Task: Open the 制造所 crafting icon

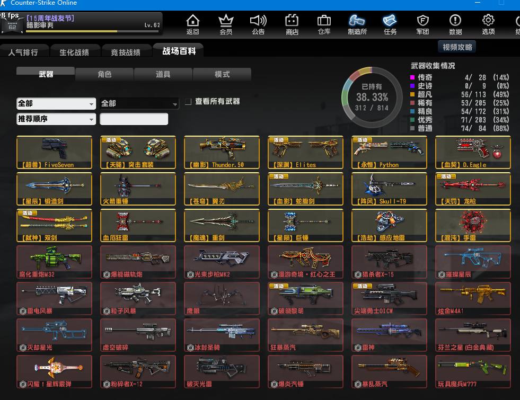Action: (x=357, y=24)
